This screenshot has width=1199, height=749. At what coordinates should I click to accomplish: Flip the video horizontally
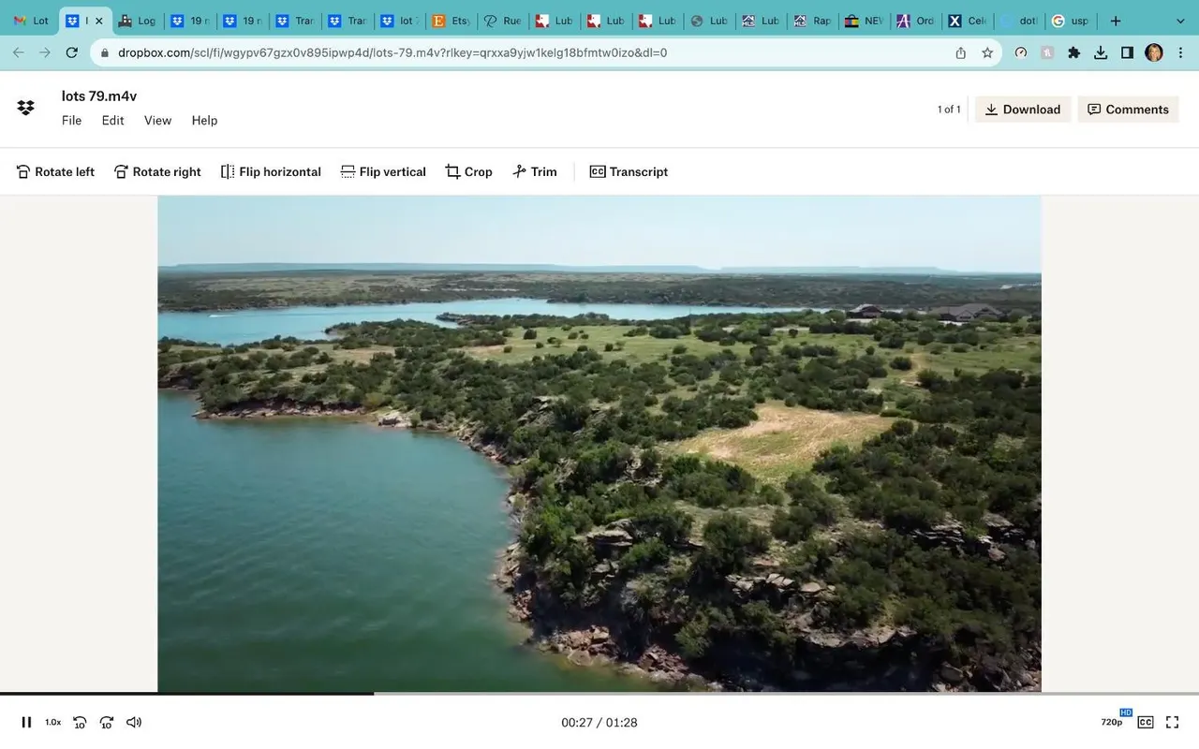tap(271, 171)
